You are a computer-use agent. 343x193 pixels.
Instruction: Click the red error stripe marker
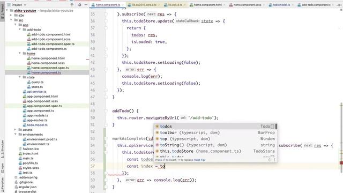coord(341,163)
